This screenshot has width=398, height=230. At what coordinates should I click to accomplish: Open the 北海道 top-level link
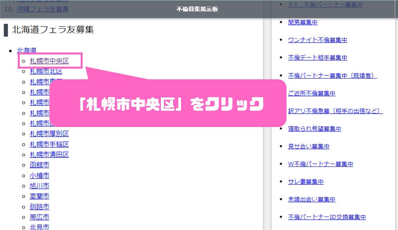[x=26, y=50]
